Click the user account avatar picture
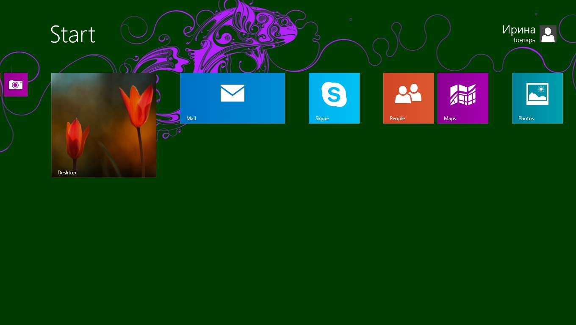Image resolution: width=576 pixels, height=325 pixels. tap(548, 34)
